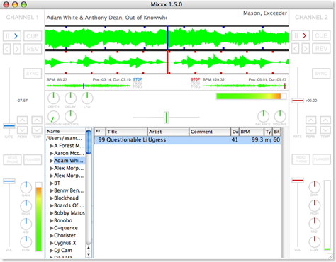Toggle play/pause on Channel 2 deck
Screen dimensions: 336x262
[301, 35]
